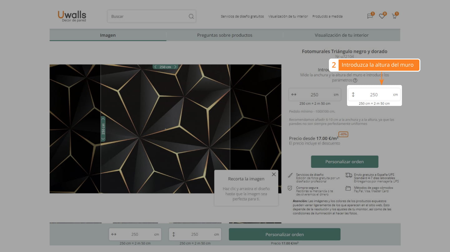The height and width of the screenshot is (252, 450).
Task: Click Personalizar orden in bottom bar
Action: 284,234
